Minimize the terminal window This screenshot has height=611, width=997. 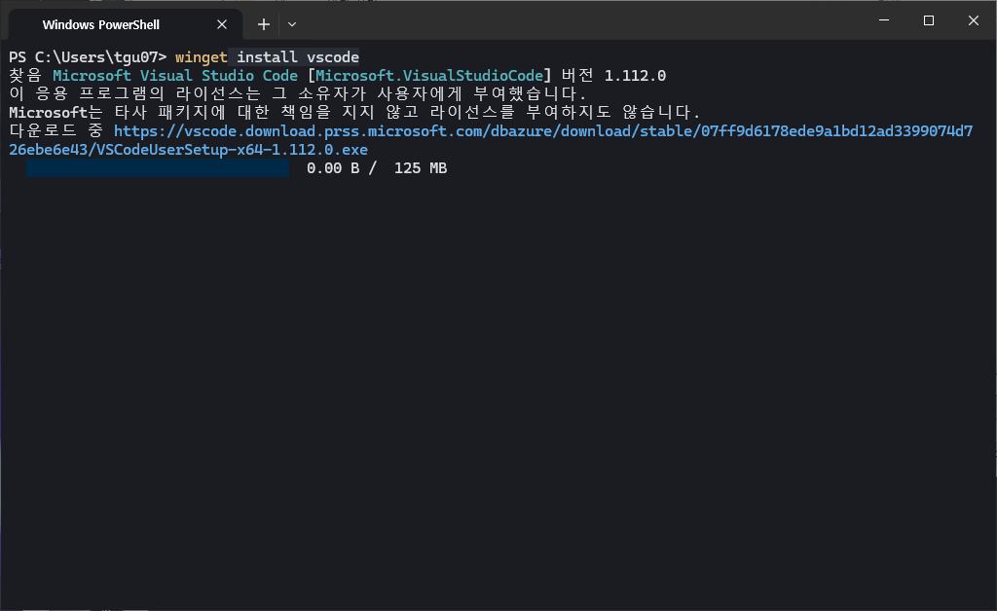click(x=883, y=20)
